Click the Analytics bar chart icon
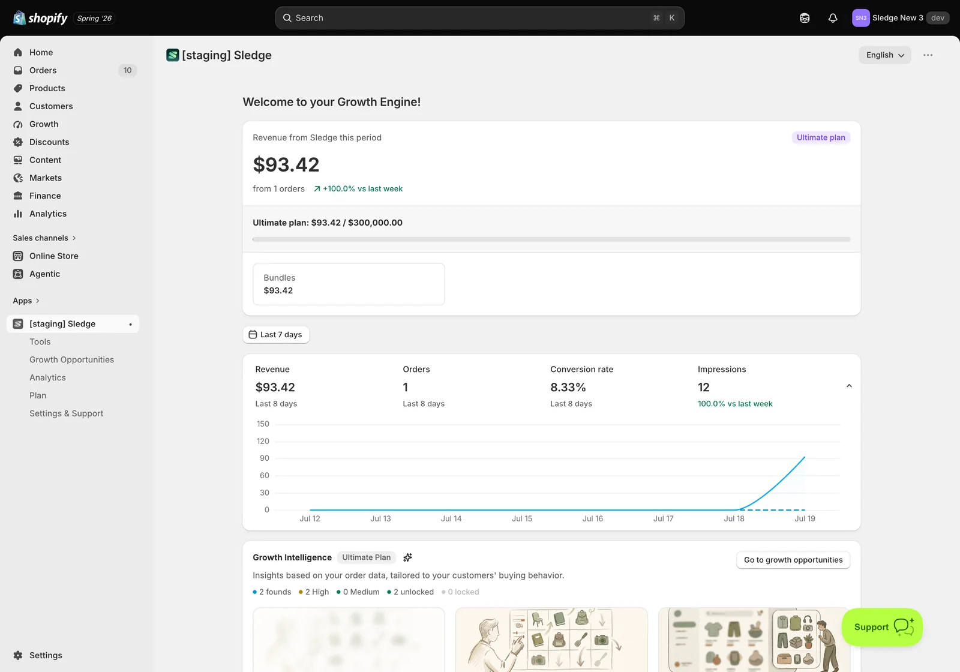 pyautogui.click(x=18, y=214)
